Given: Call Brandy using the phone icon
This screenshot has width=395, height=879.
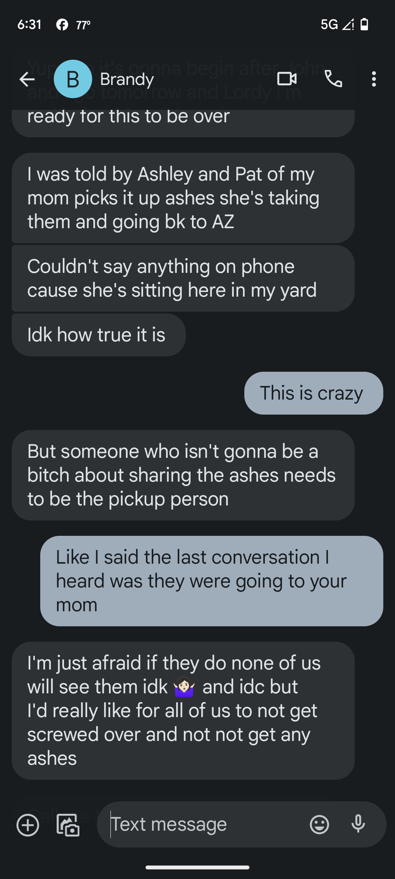Looking at the screenshot, I should point(334,79).
